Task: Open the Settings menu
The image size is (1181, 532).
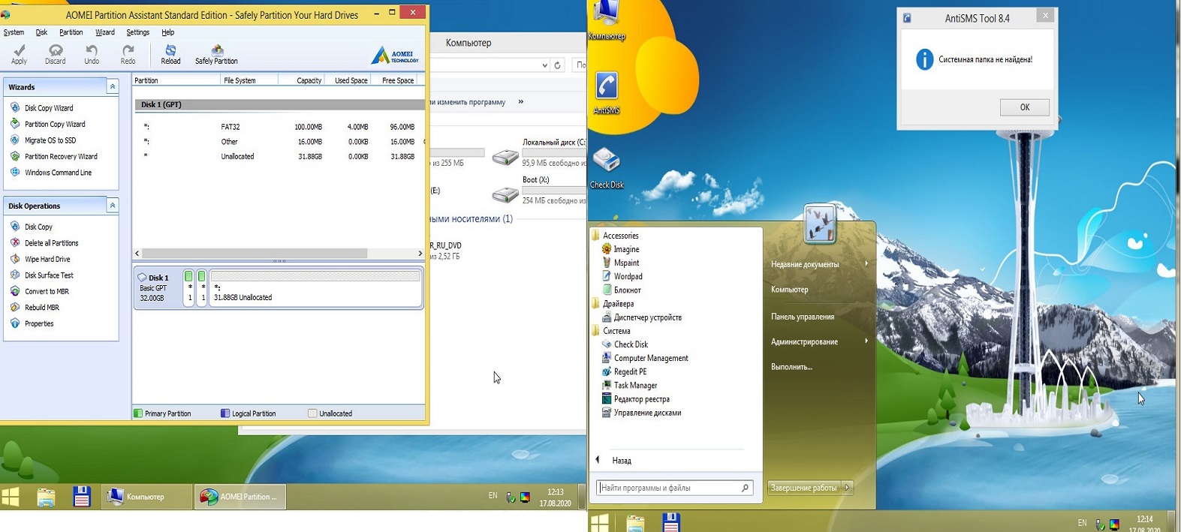Action: pos(137,32)
